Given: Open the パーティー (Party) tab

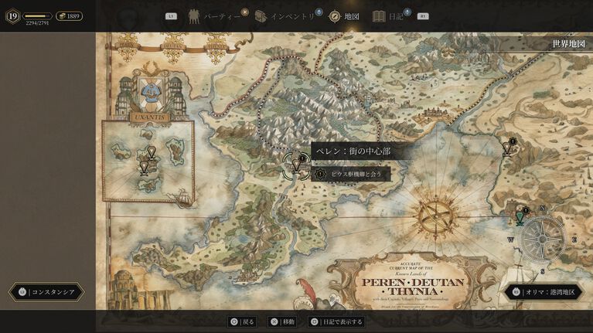Looking at the screenshot, I should pyautogui.click(x=218, y=16).
